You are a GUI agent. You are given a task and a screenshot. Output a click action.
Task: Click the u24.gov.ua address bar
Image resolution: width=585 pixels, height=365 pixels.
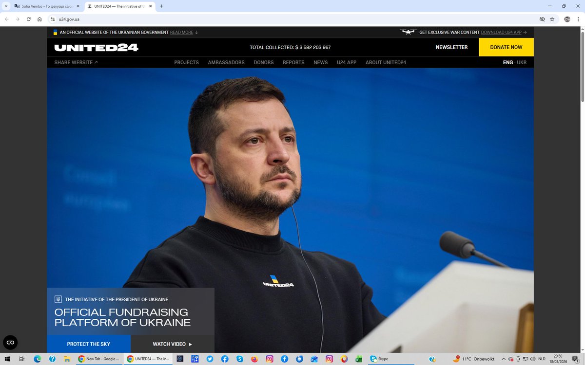[x=292, y=19]
